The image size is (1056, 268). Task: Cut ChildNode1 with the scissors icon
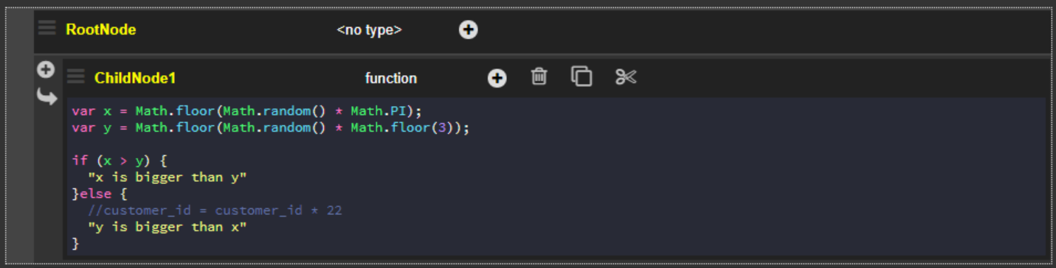[x=626, y=77]
